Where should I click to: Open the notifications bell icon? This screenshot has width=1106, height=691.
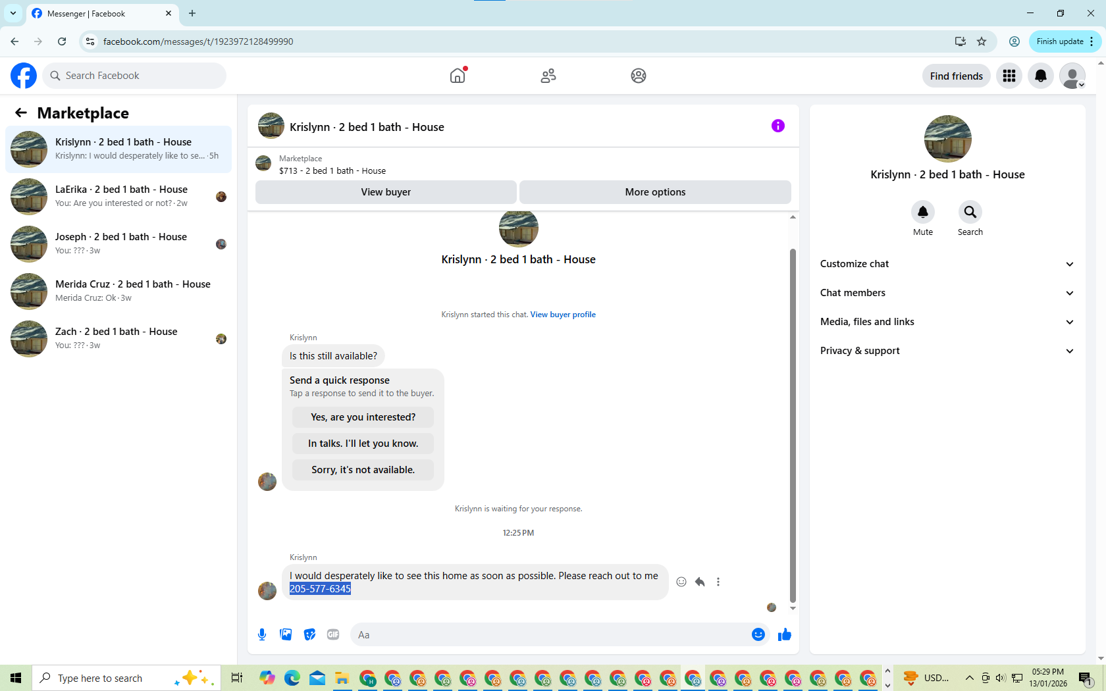[x=1041, y=76]
